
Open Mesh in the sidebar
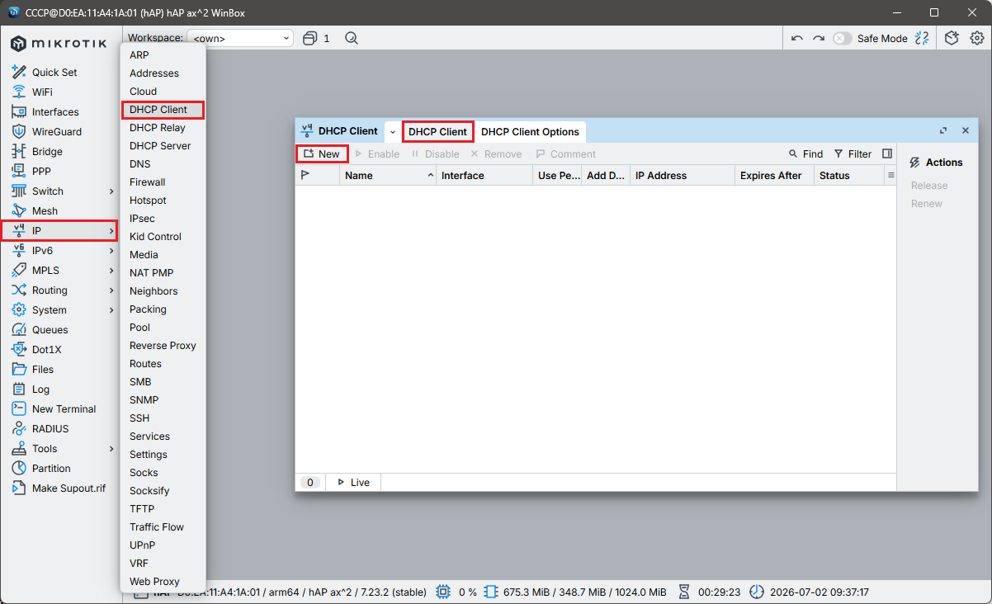point(45,211)
